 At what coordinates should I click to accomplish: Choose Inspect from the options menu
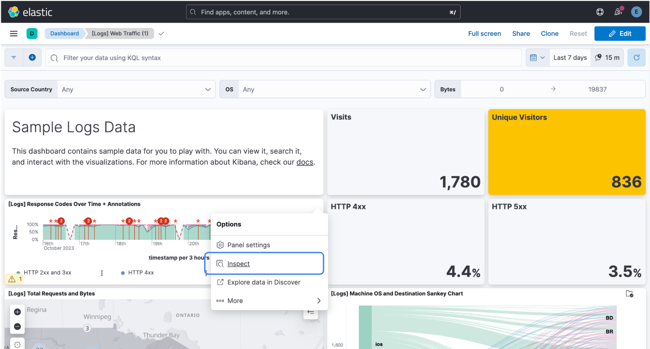(264, 264)
